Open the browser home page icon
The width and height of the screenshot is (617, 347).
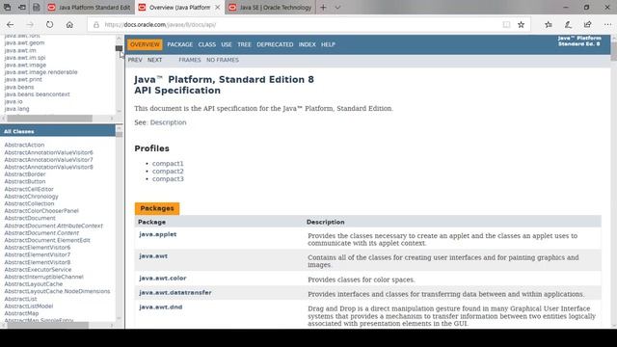click(69, 25)
